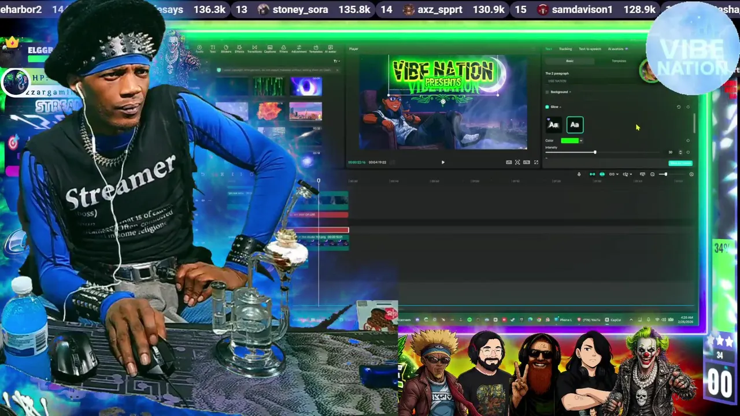
Task: Select the Templates sub-tab in inspector
Action: point(619,61)
